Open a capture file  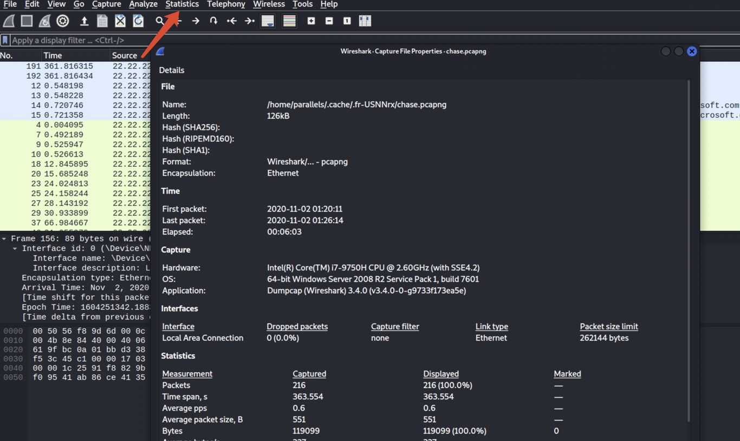tap(84, 21)
